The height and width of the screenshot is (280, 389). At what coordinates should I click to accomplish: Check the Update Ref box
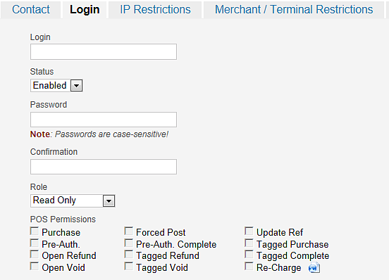pyautogui.click(x=249, y=231)
